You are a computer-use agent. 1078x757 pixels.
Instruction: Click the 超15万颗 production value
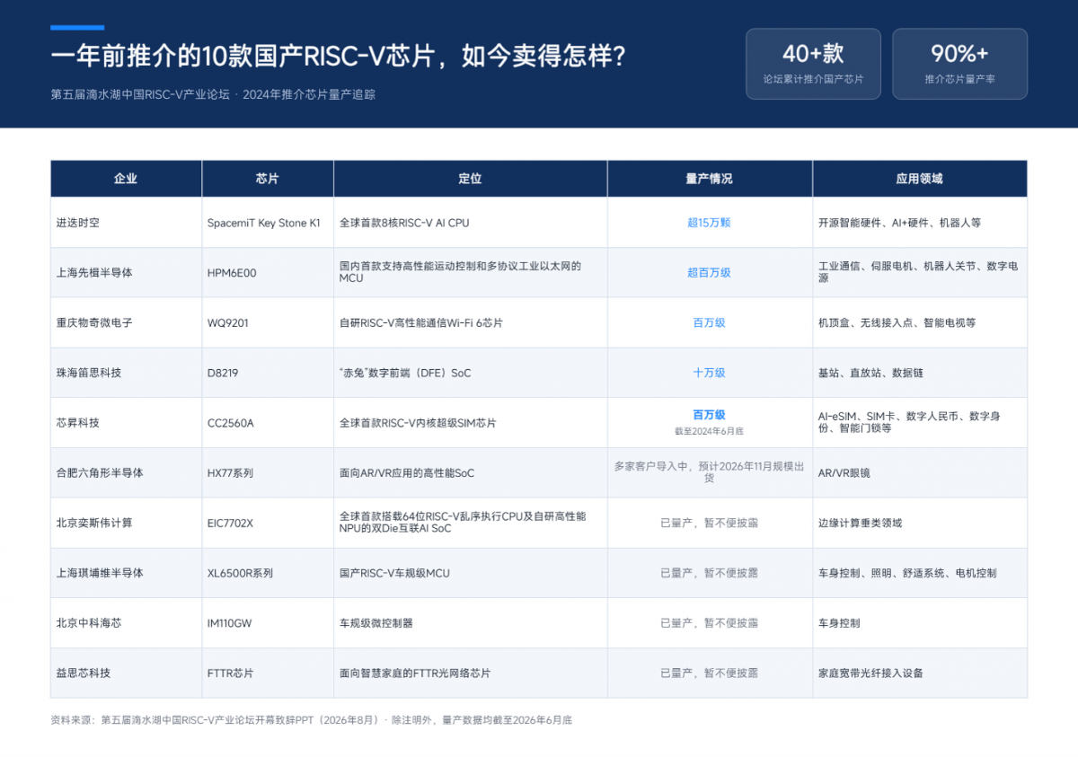point(710,223)
